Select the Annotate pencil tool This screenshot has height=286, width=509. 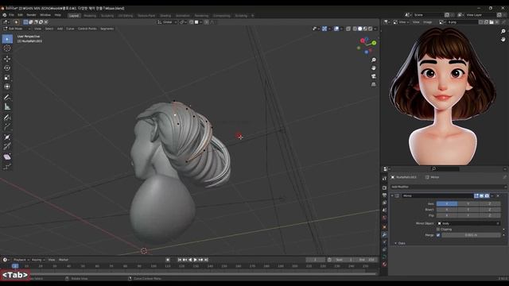(x=7, y=97)
